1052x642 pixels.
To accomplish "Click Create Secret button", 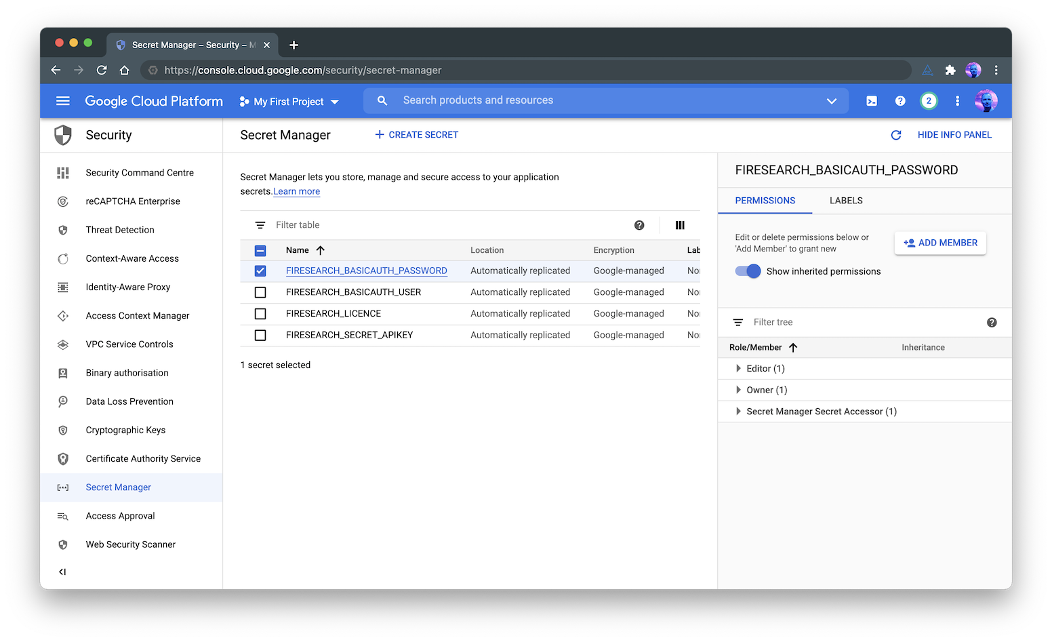I will pyautogui.click(x=417, y=135).
